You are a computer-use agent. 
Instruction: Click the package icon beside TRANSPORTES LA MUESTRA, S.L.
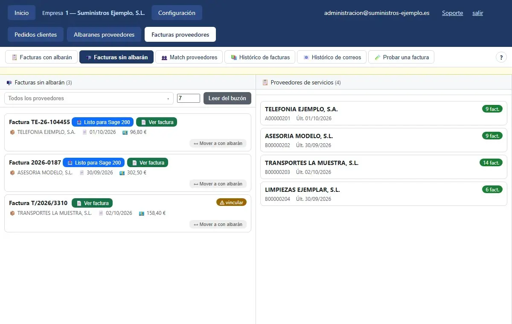[x=12, y=213]
